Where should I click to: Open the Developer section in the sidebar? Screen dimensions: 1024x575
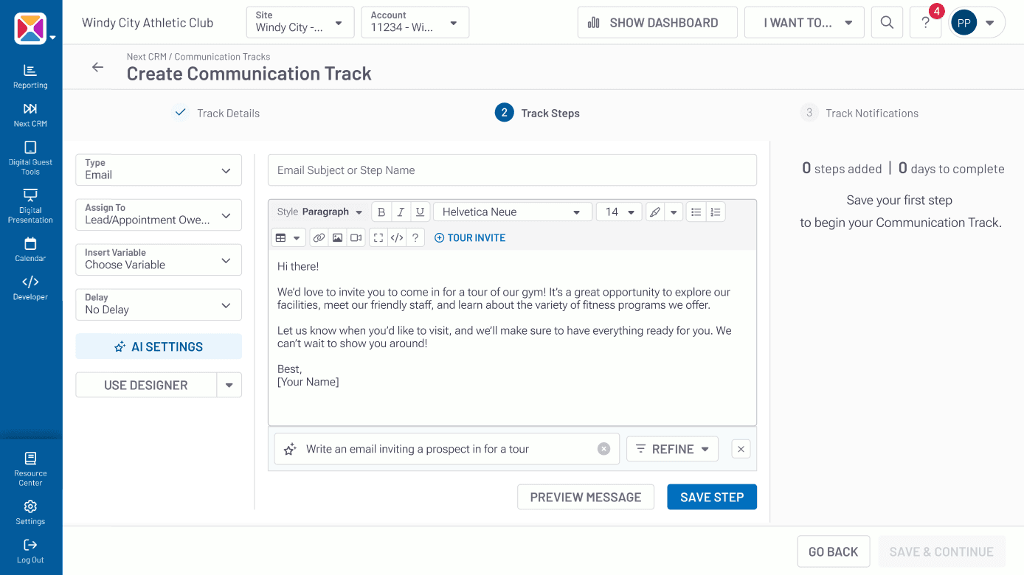(30, 286)
